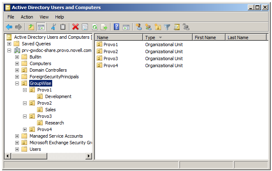The width and height of the screenshot is (272, 171).
Task: Click the Back arrow toolbar icon
Action: [9, 27]
